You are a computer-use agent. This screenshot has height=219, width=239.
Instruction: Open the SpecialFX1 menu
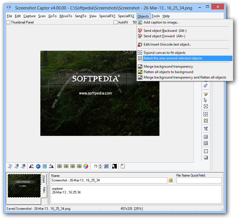(107, 16)
